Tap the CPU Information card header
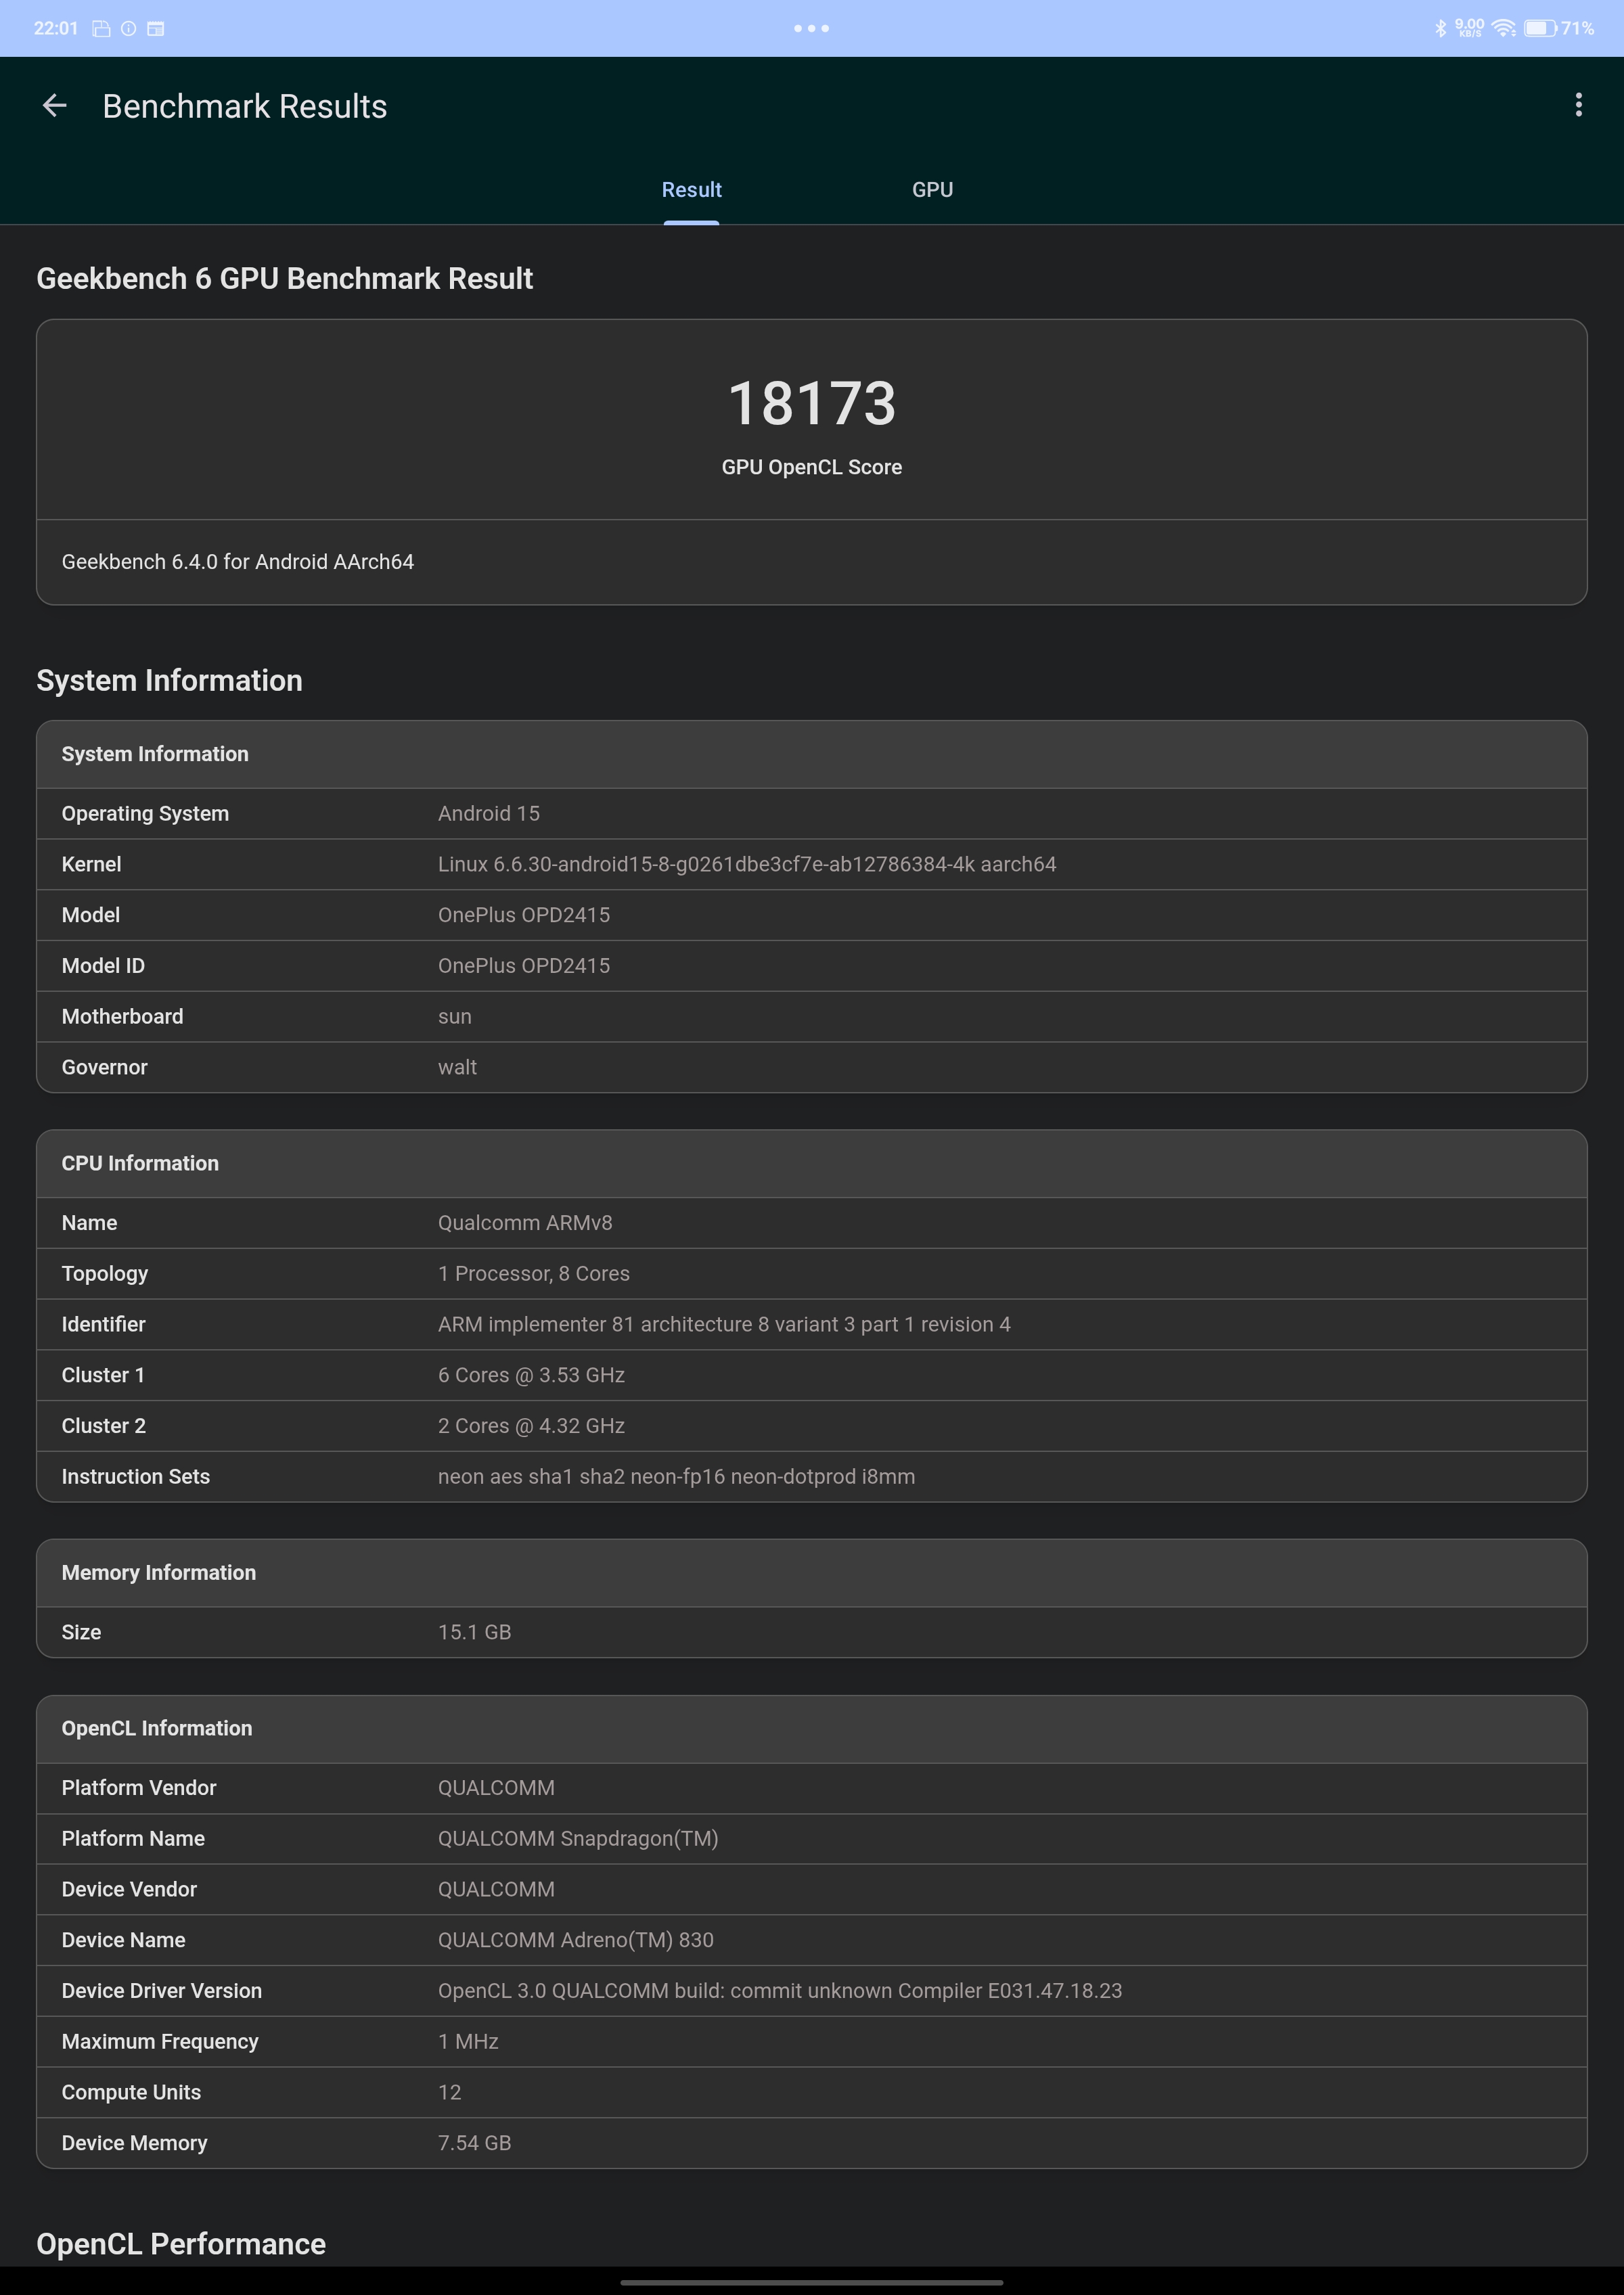1624x2295 pixels. (x=811, y=1163)
